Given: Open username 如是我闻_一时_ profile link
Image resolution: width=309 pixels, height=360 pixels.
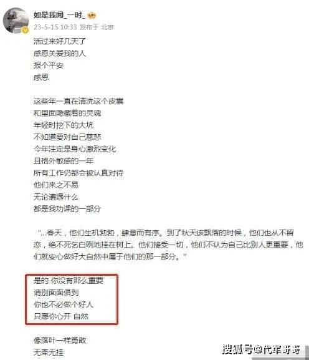Looking at the screenshot, I should click(x=59, y=15).
